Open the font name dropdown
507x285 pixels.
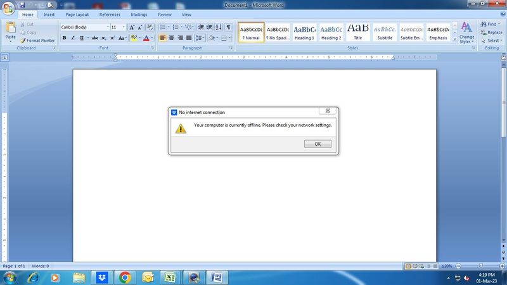click(108, 27)
